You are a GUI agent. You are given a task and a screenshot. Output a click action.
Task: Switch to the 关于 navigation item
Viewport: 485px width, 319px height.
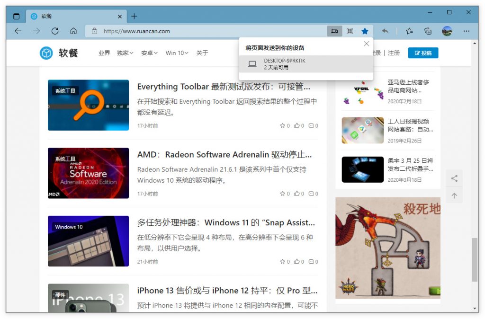[x=202, y=53]
